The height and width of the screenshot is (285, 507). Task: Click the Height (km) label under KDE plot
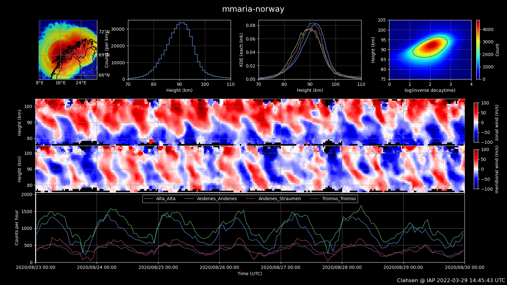[310, 91]
